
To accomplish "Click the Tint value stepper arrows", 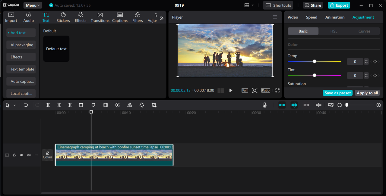I will (366, 76).
